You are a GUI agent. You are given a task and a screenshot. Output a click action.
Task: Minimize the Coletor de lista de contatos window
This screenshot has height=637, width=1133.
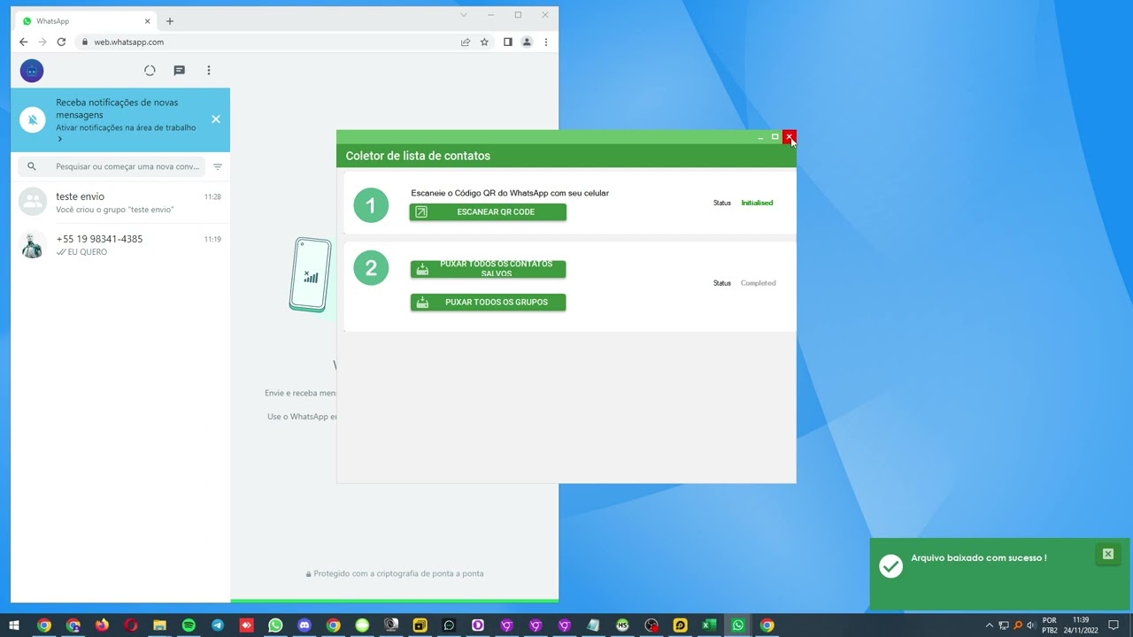760,137
